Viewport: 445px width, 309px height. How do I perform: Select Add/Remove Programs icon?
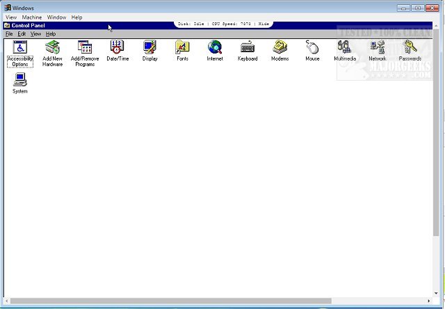(x=85, y=47)
